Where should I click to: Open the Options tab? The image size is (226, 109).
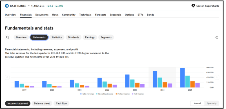[129, 15]
